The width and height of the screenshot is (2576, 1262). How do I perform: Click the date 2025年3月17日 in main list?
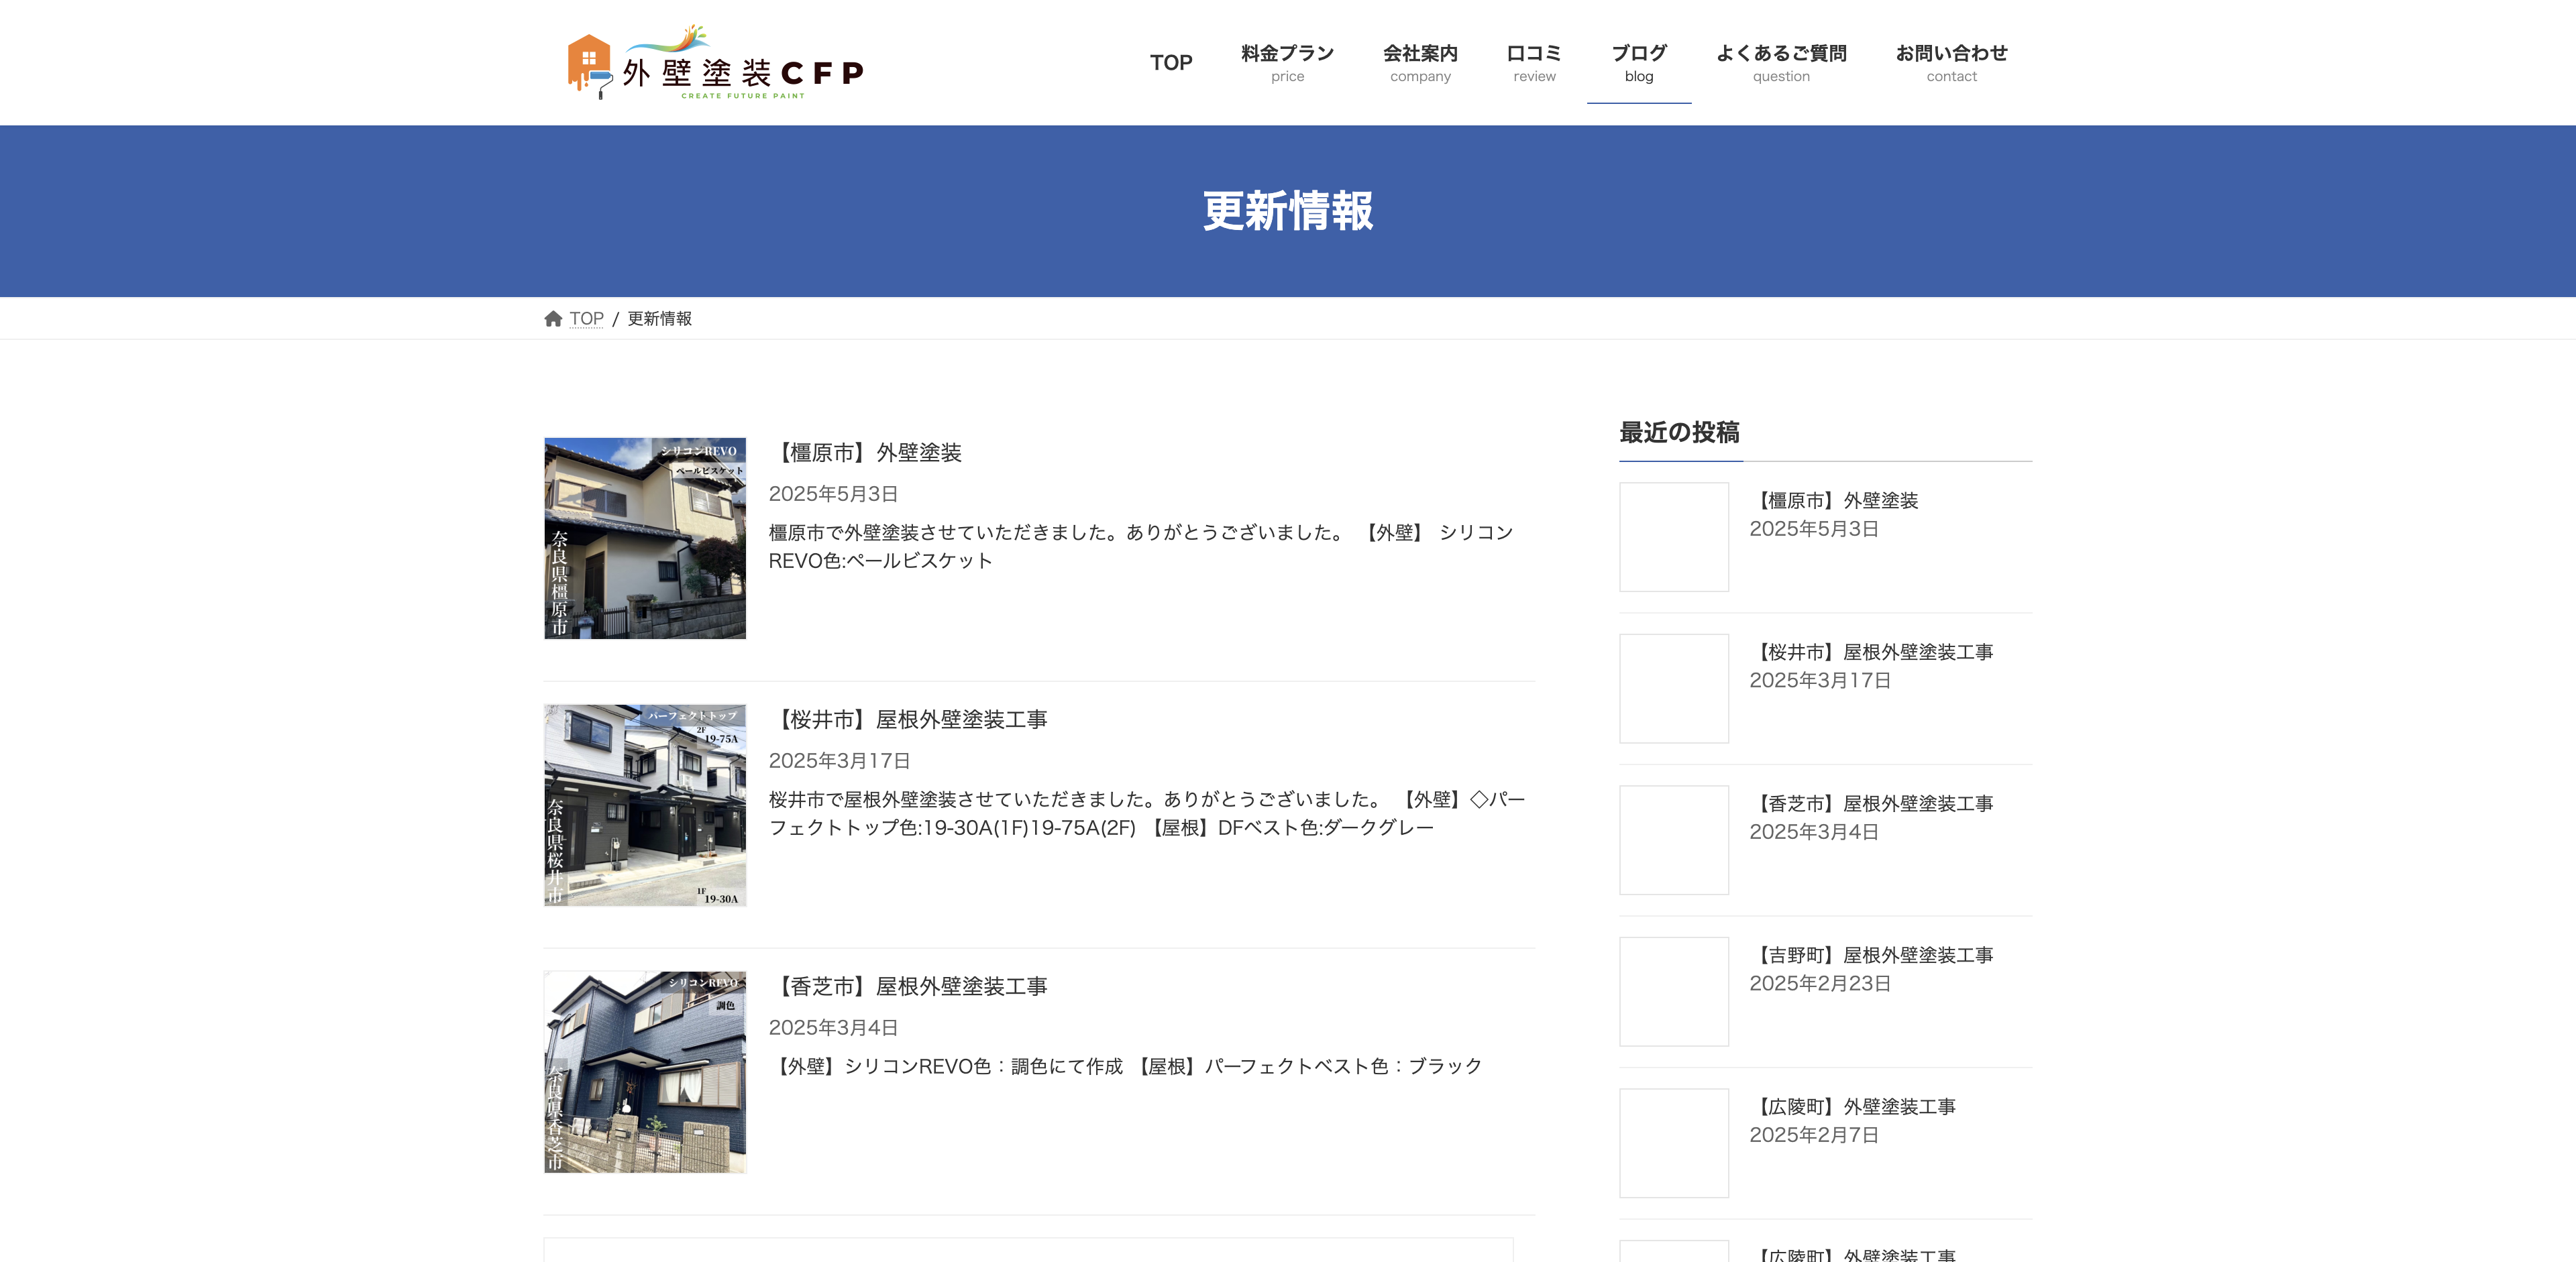tap(839, 760)
